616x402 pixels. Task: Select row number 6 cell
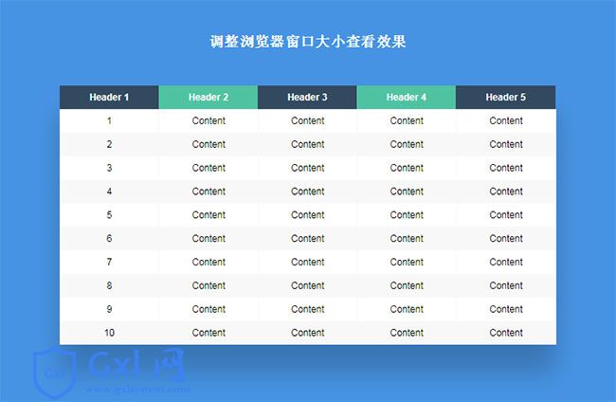click(109, 239)
